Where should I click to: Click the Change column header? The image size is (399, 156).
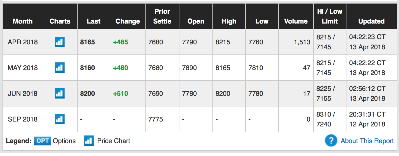coord(128,21)
